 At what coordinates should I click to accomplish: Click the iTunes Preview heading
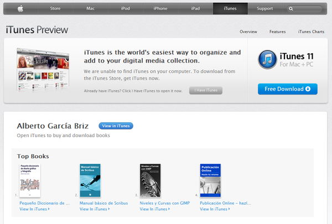[37, 30]
